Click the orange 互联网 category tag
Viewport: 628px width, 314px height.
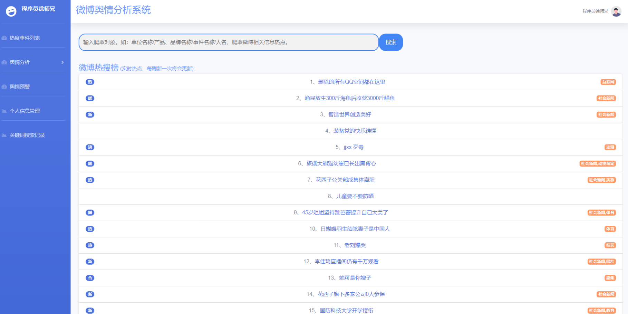coord(608,82)
